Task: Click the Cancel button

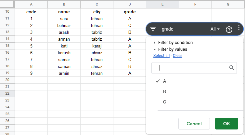Action: click(x=194, y=124)
